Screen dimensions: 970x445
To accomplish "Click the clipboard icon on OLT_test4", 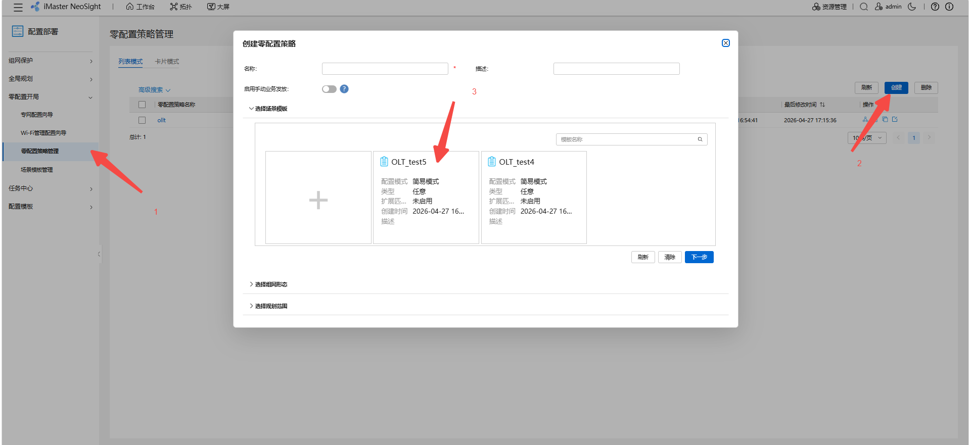I will point(492,162).
